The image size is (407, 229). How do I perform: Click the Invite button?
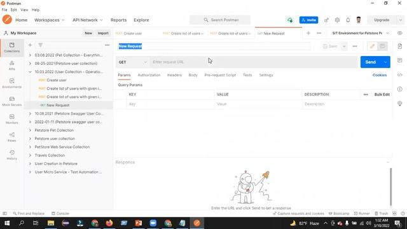[308, 20]
